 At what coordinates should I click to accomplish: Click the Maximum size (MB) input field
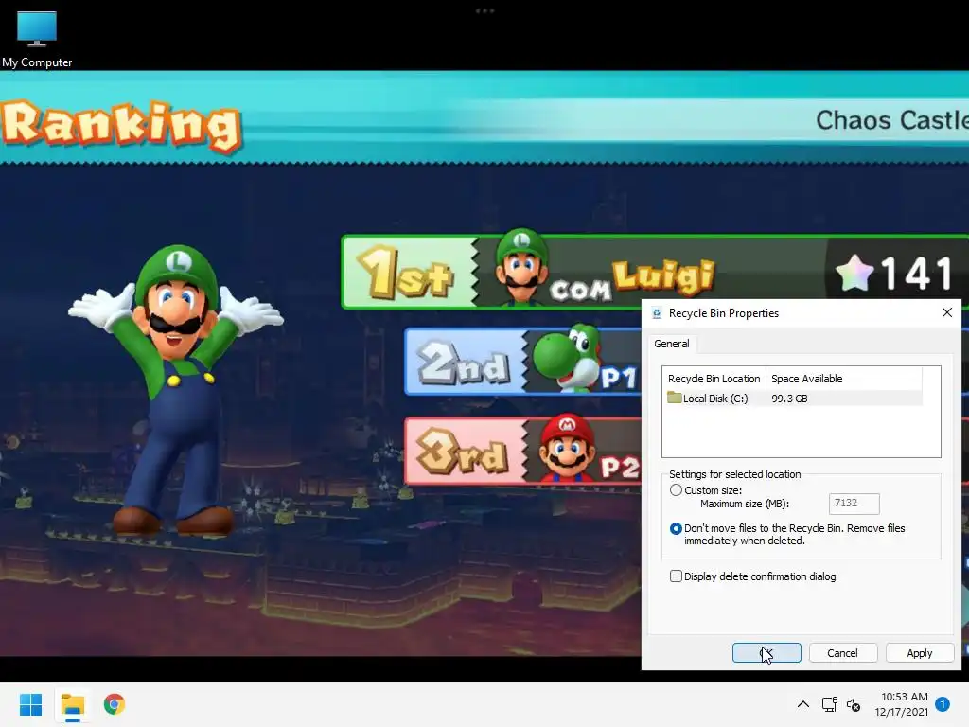[854, 504]
